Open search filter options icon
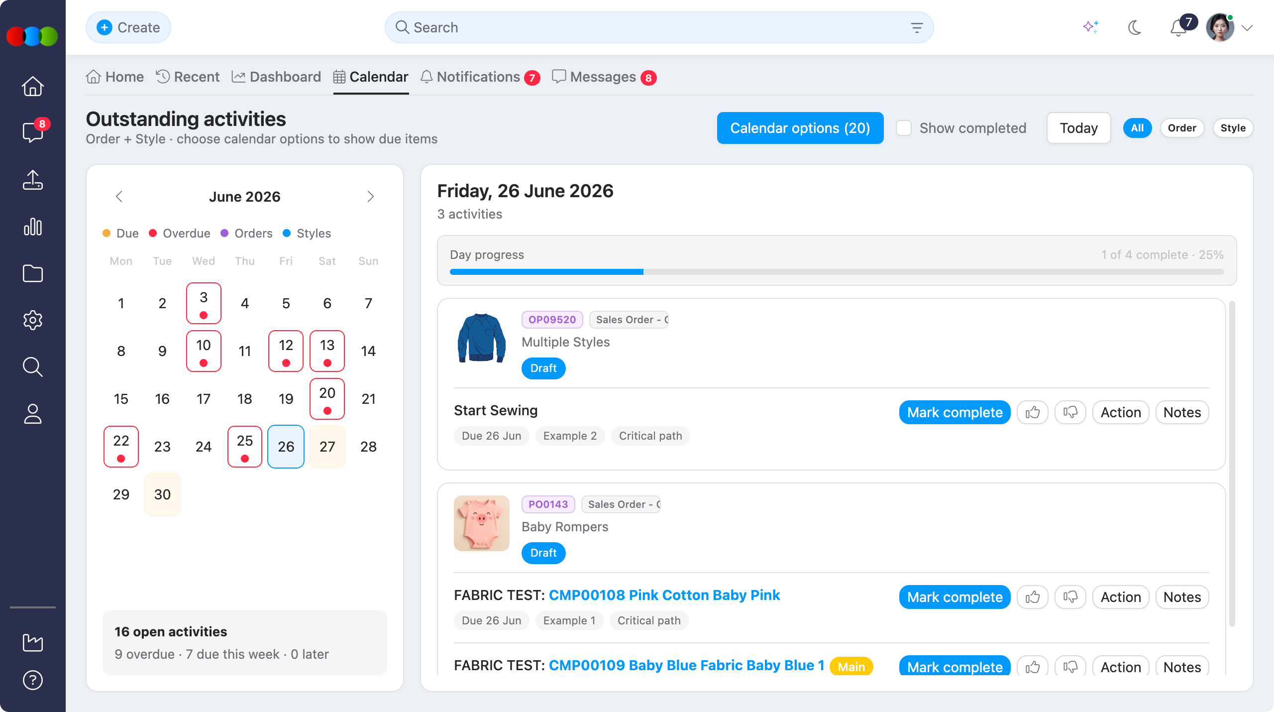Screen dimensions: 1274x712 (x=917, y=27)
